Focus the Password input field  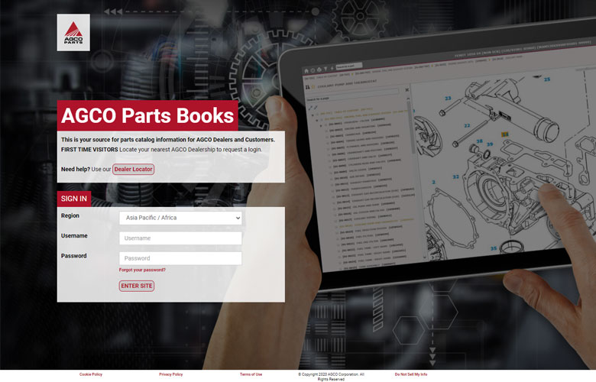pos(180,258)
